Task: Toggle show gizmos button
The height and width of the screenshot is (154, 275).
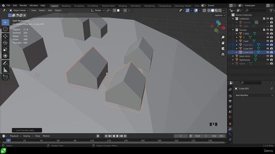Action: point(187,10)
